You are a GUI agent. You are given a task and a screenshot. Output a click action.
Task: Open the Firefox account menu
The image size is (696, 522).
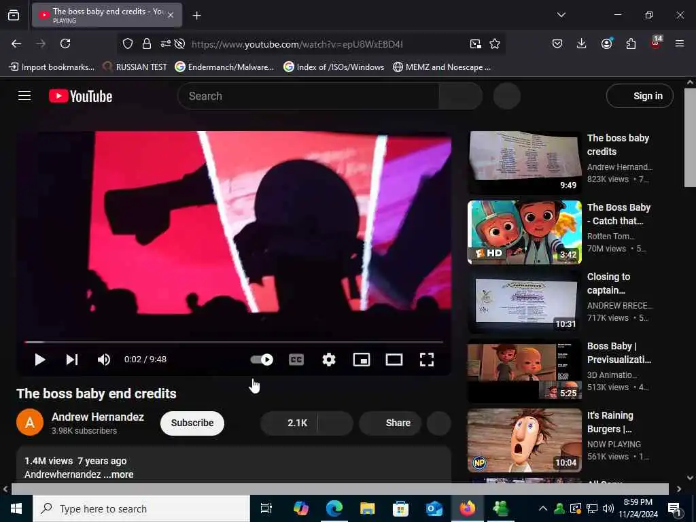click(606, 43)
